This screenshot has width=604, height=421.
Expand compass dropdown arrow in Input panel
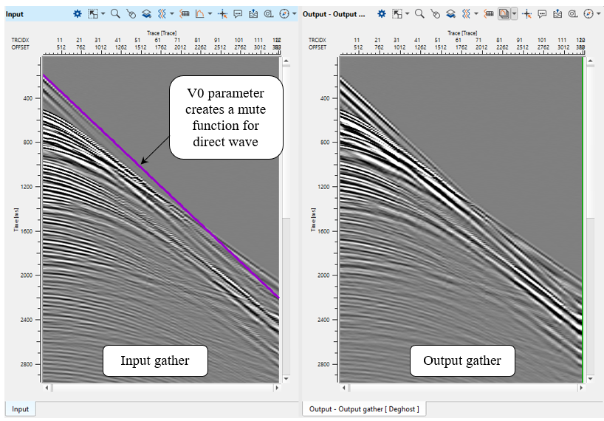[x=294, y=14]
